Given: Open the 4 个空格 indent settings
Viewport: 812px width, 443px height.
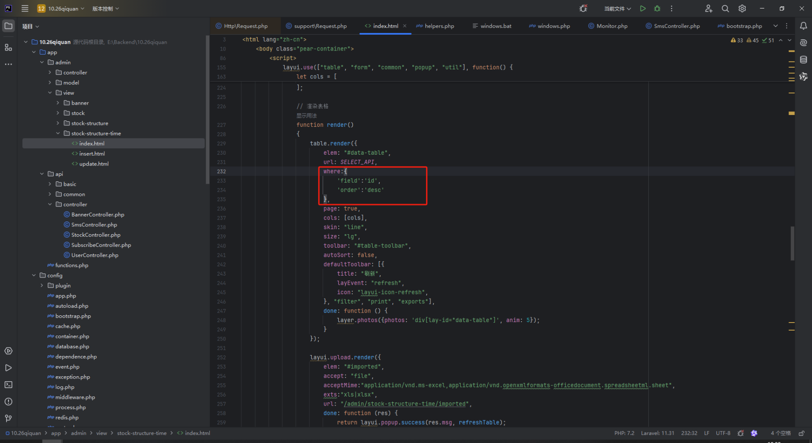Looking at the screenshot, I should click(x=780, y=433).
